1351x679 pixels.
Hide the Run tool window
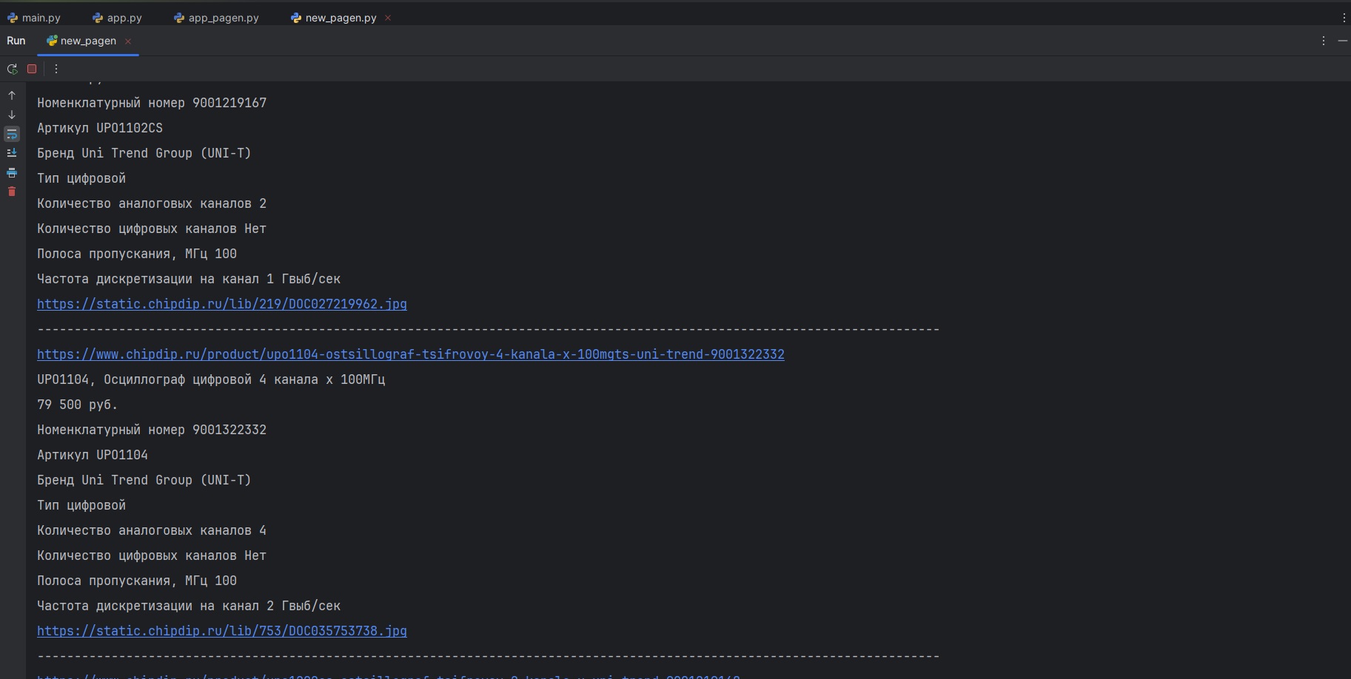pyautogui.click(x=1342, y=41)
